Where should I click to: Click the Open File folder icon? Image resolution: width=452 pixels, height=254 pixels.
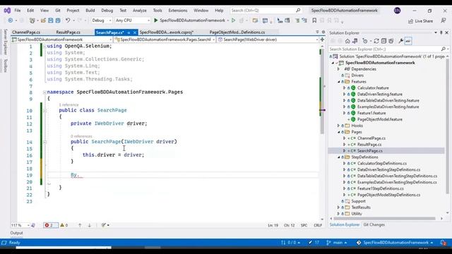[43, 20]
